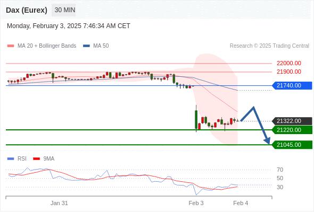Click the 21322.00 current price tag
Image resolution: width=314 pixels, height=212 pixels.
tap(292, 121)
